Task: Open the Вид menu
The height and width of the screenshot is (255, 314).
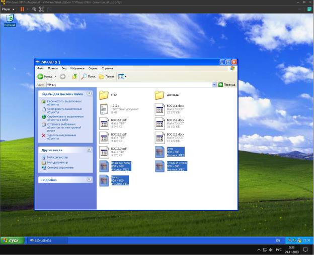Action: (64, 68)
